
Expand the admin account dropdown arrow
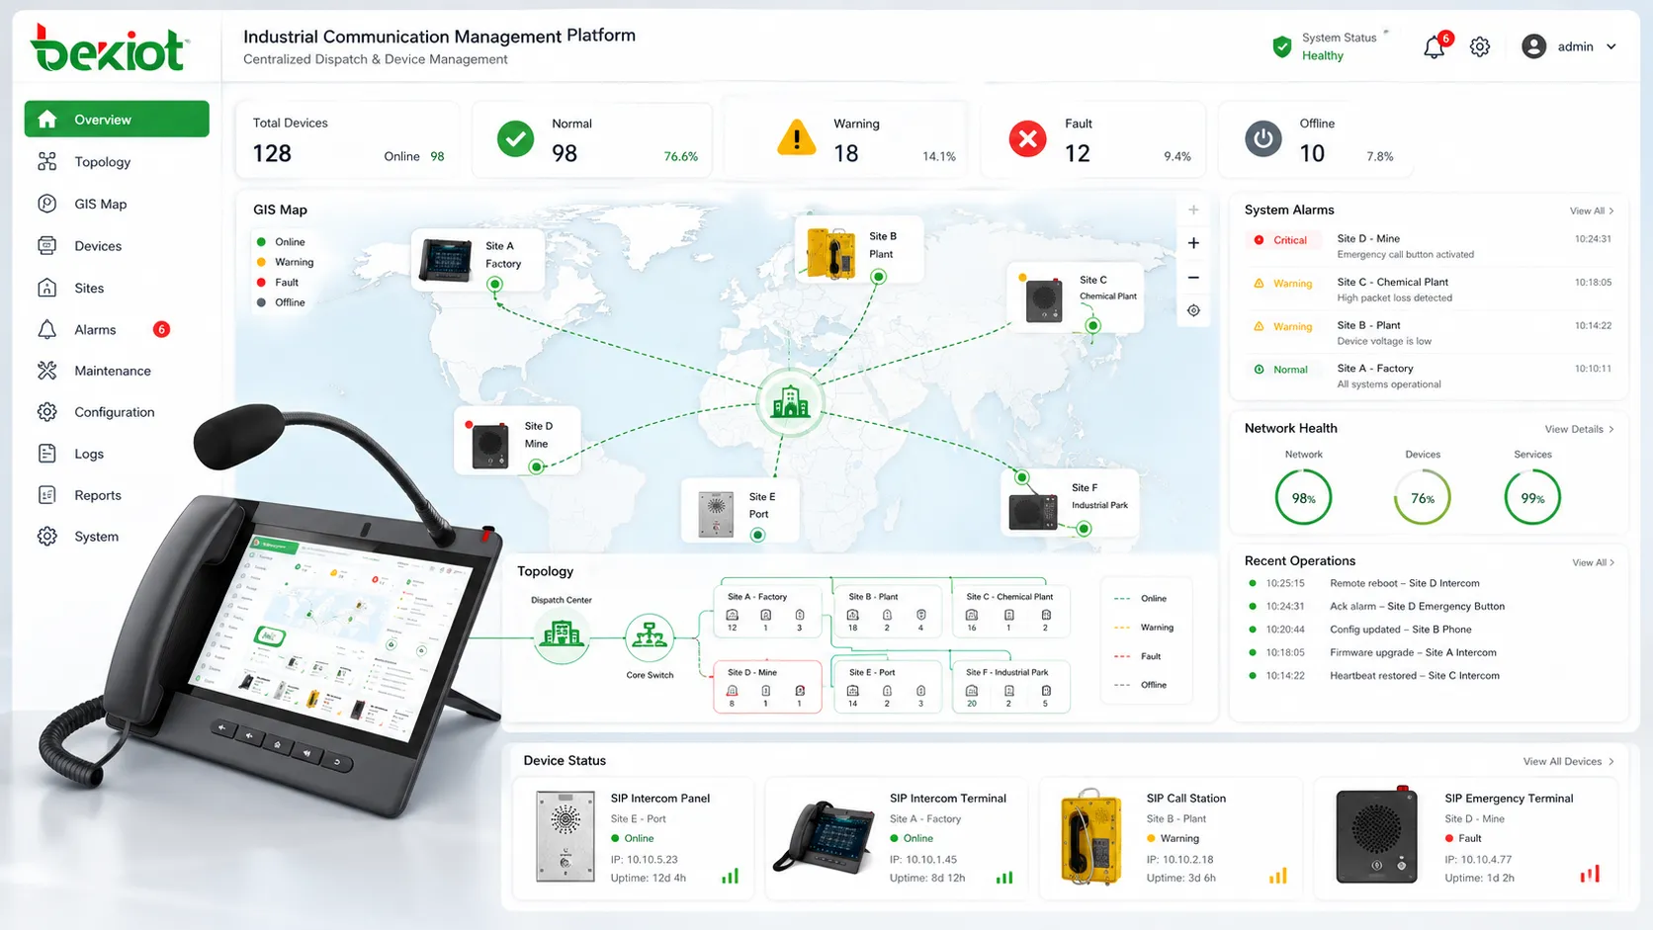1611,46
